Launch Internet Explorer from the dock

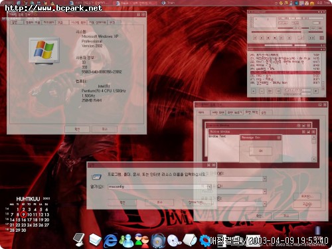(x=111, y=240)
